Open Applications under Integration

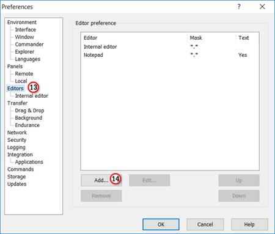click(x=29, y=162)
